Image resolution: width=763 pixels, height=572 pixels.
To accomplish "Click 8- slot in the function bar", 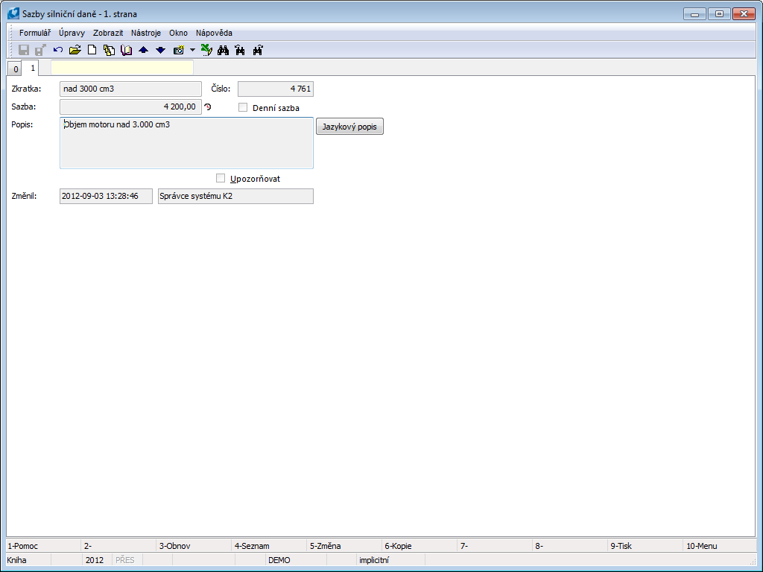I will click(x=570, y=546).
